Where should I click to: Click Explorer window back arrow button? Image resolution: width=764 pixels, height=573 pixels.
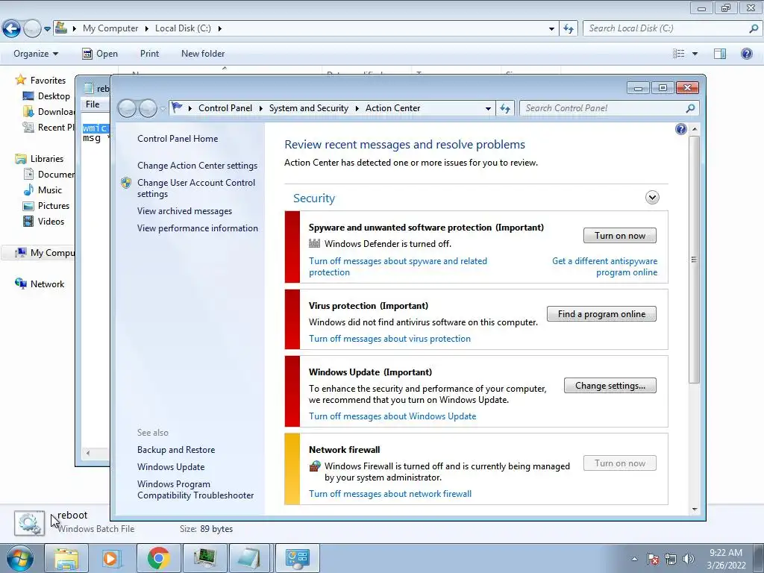point(12,29)
